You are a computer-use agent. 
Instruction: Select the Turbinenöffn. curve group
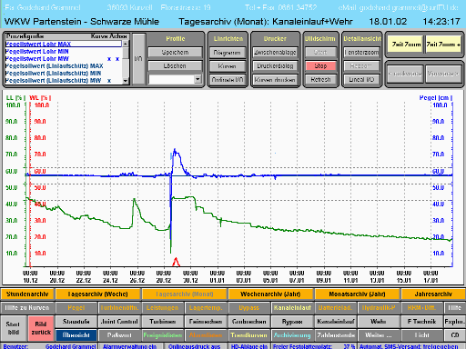click(119, 308)
